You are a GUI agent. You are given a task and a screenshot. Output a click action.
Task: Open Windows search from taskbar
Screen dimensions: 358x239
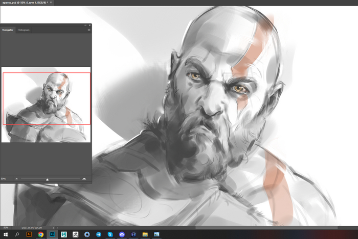coord(17,234)
